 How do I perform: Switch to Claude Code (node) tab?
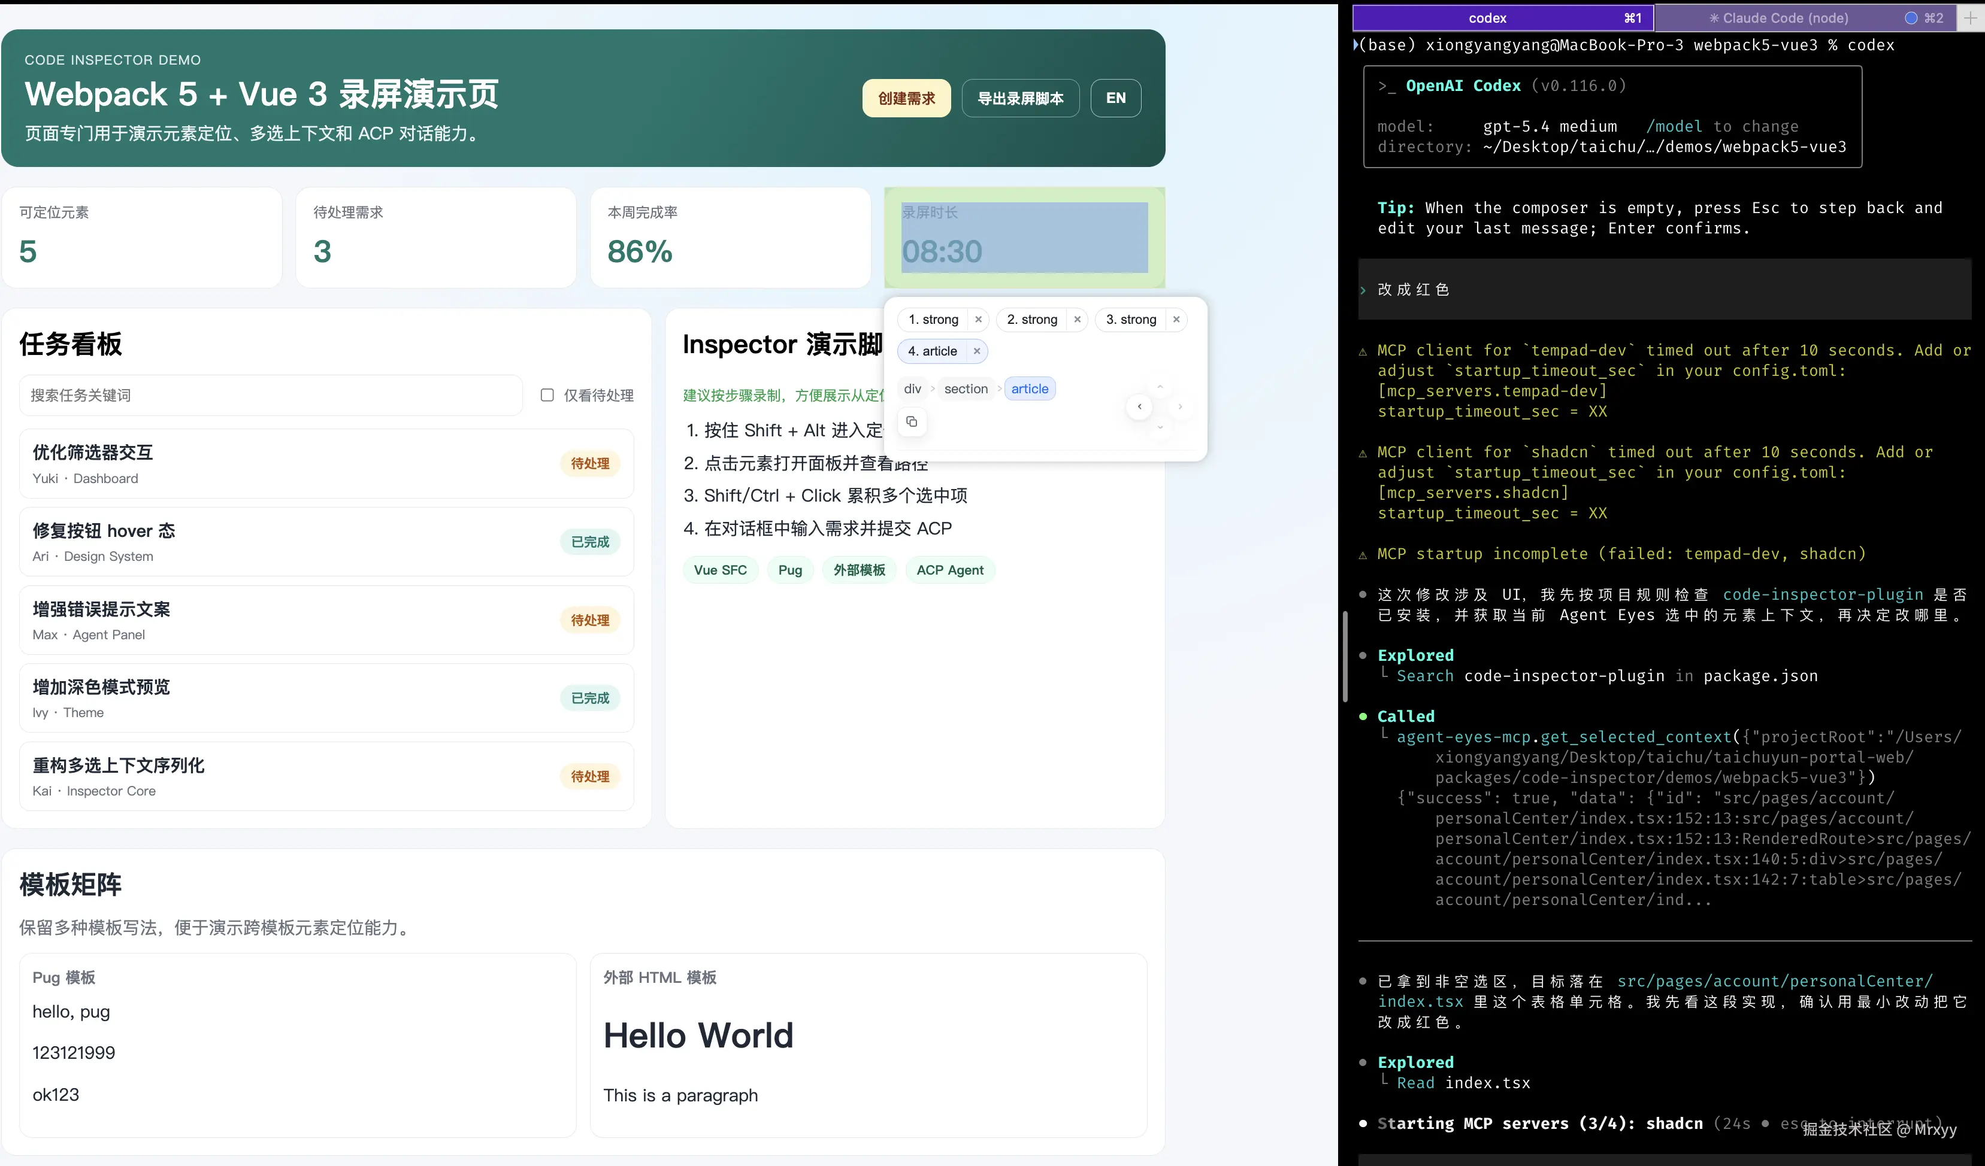coord(1785,18)
